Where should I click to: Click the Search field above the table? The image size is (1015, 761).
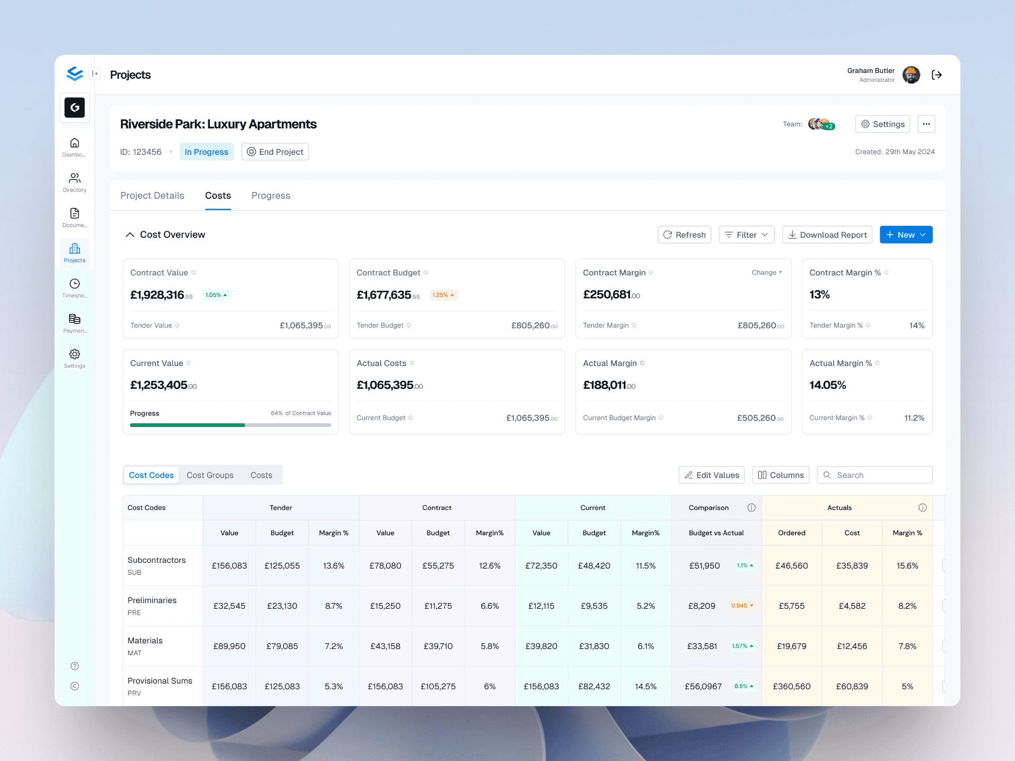(874, 475)
